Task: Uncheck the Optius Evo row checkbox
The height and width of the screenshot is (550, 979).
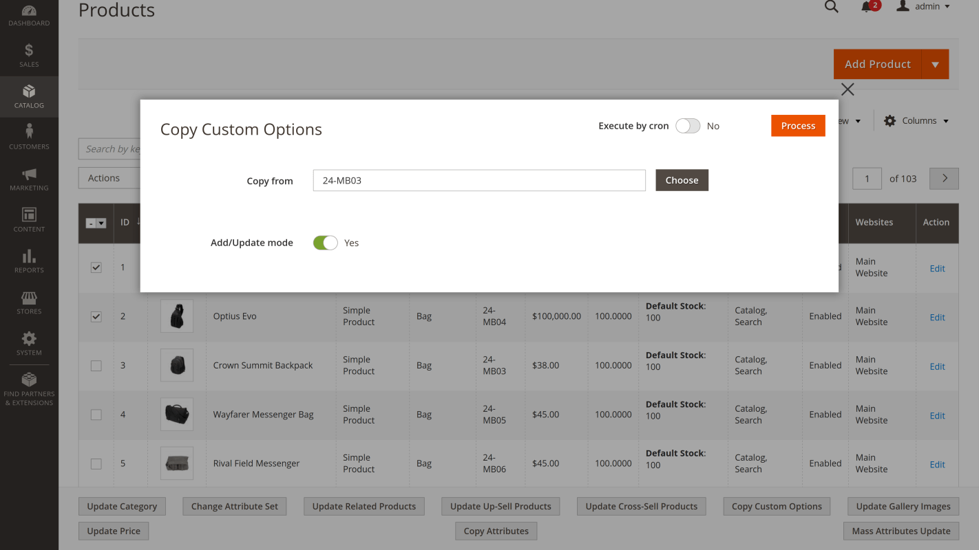Action: point(96,317)
